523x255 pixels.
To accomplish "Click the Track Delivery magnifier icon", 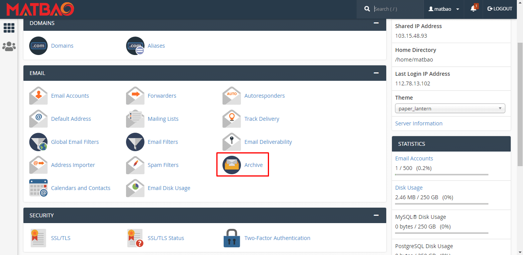I will 231,118.
